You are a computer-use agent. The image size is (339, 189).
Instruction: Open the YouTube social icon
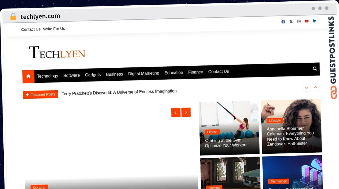[307, 21]
